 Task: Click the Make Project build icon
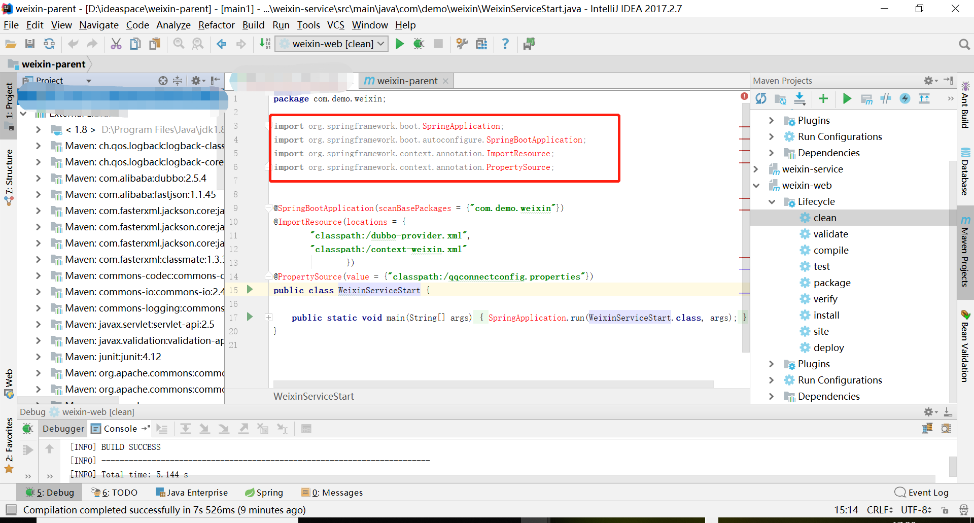click(265, 44)
